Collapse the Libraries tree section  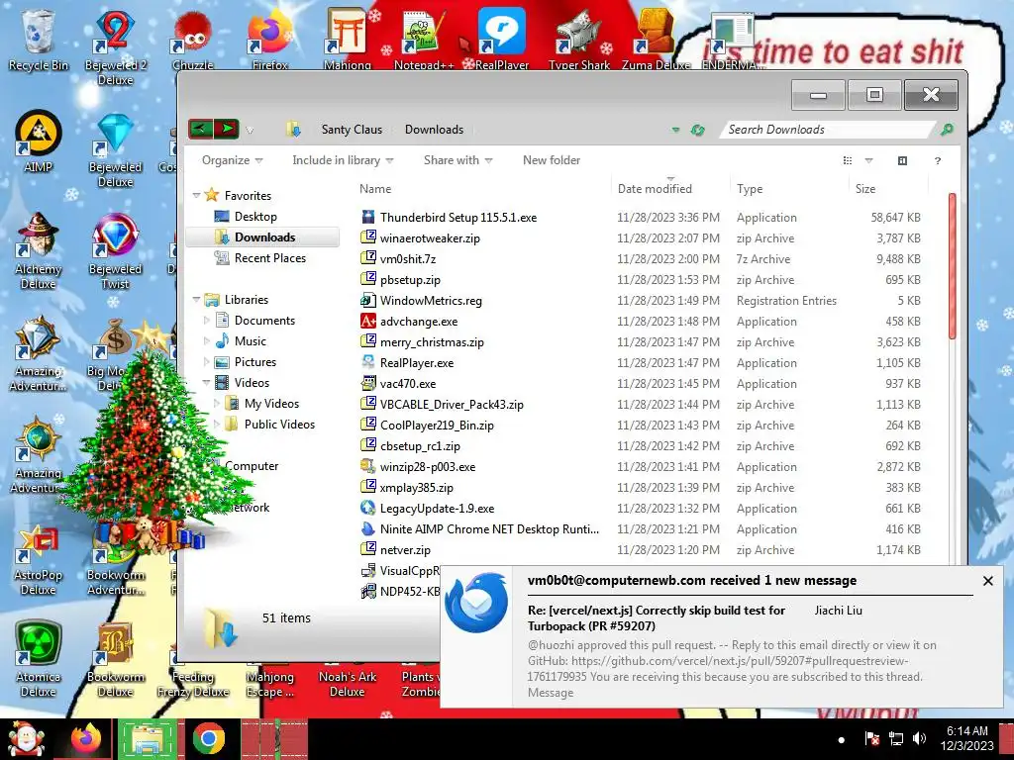[x=197, y=299]
